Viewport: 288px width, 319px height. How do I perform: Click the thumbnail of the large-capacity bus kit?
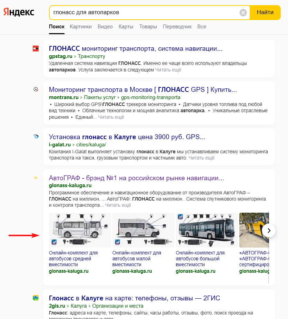tap(206, 230)
